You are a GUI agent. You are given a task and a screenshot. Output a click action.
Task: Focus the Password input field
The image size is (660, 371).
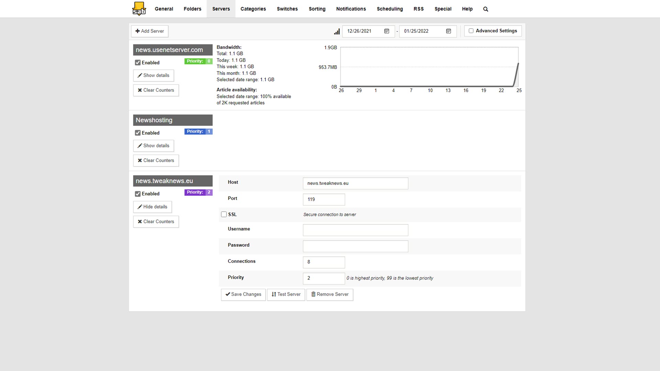pos(355,246)
